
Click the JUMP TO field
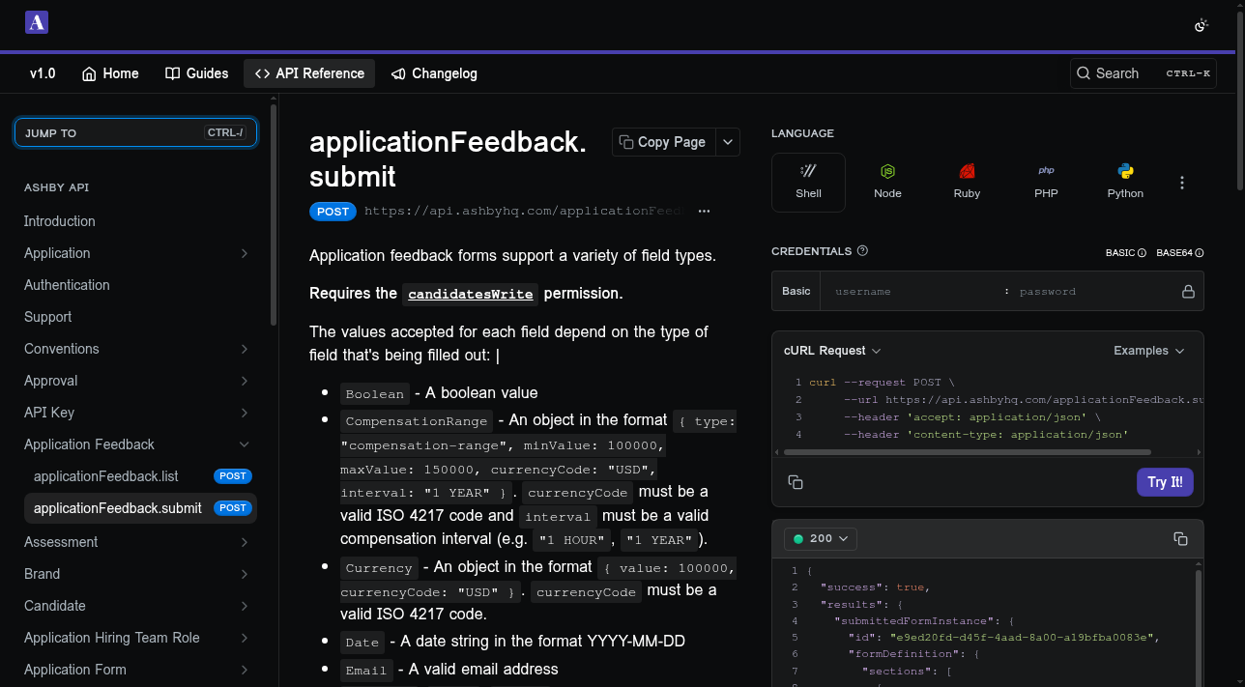pos(135,132)
